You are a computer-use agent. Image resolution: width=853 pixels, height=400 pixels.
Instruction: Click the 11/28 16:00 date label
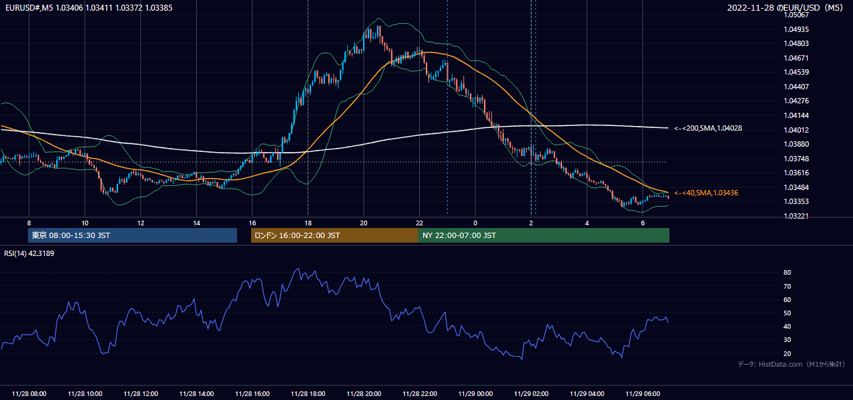point(252,394)
